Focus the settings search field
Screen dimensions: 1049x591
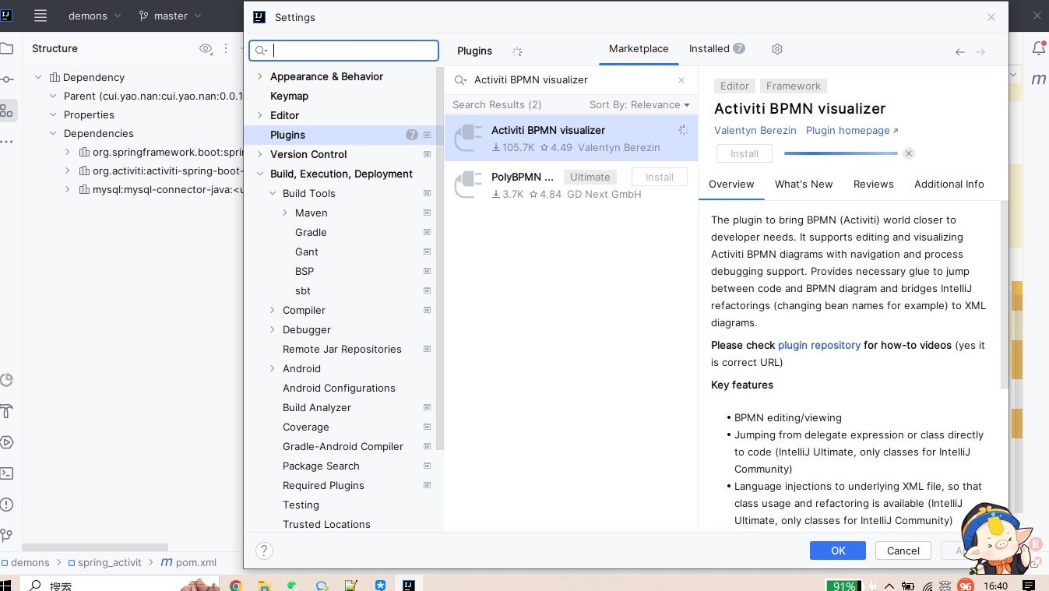[344, 51]
